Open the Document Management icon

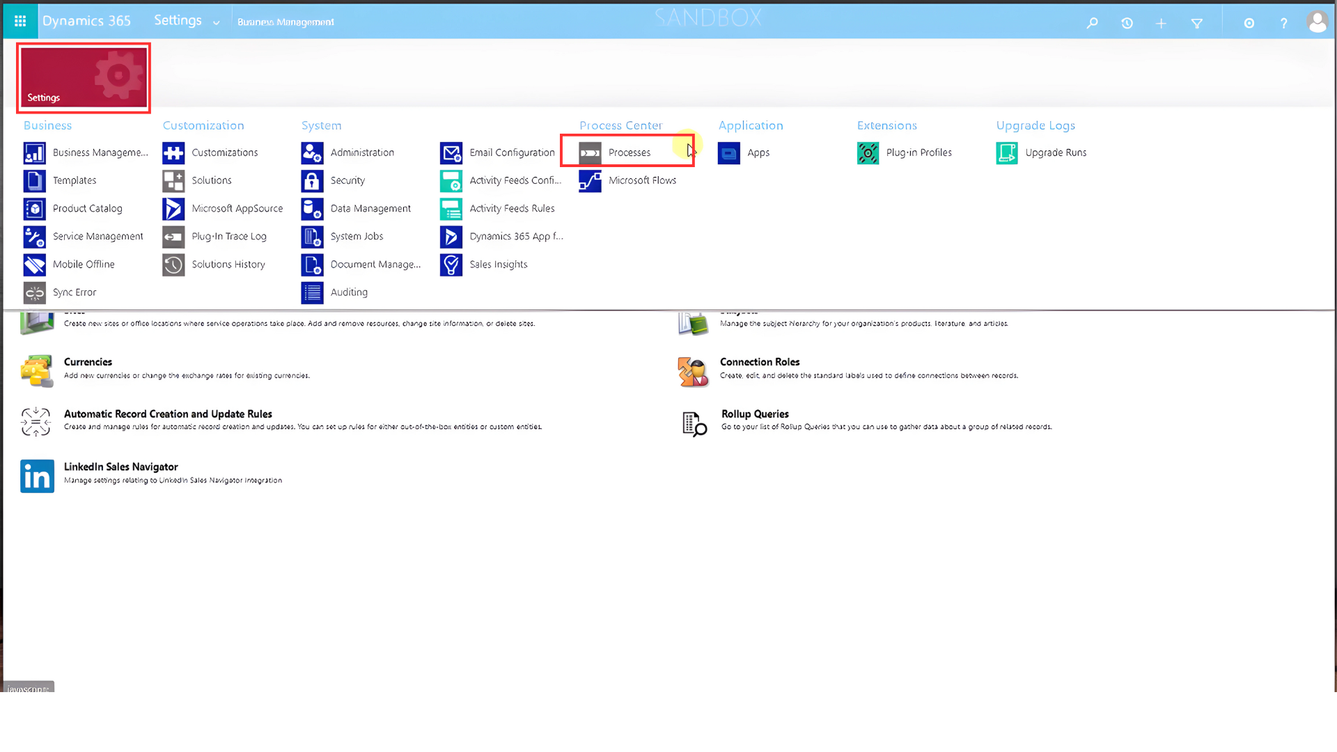pos(312,265)
